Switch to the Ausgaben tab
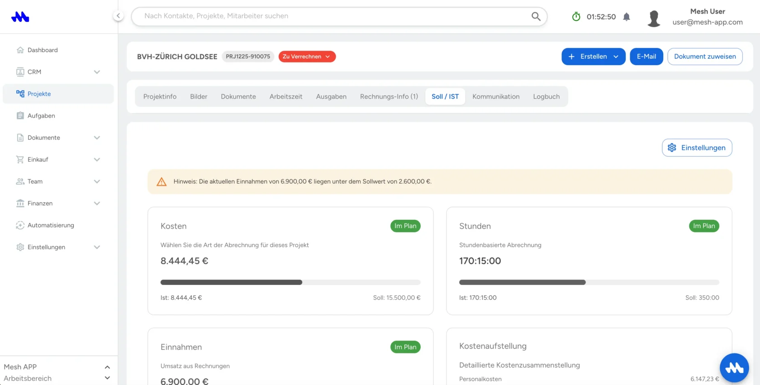This screenshot has width=760, height=385. [x=331, y=97]
